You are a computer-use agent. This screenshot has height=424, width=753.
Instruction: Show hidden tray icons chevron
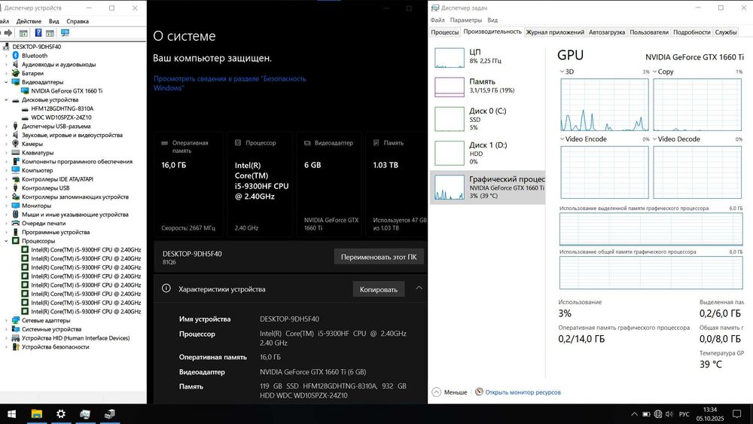[x=634, y=414]
